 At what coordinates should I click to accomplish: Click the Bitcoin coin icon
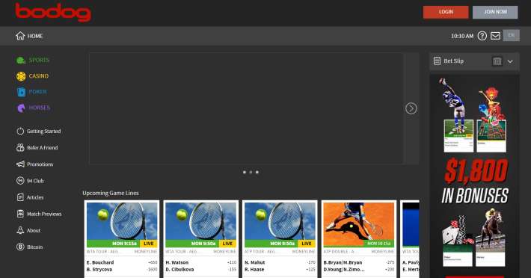(20, 247)
